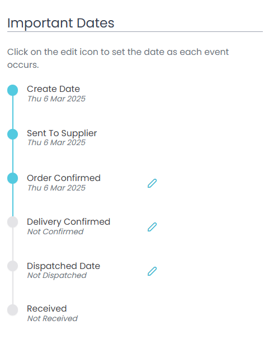Click the Not Confirmed status text
The width and height of the screenshot is (269, 348).
(55, 231)
